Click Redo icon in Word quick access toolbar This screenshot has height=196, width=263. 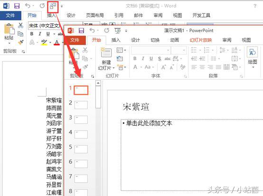[x=42, y=6]
